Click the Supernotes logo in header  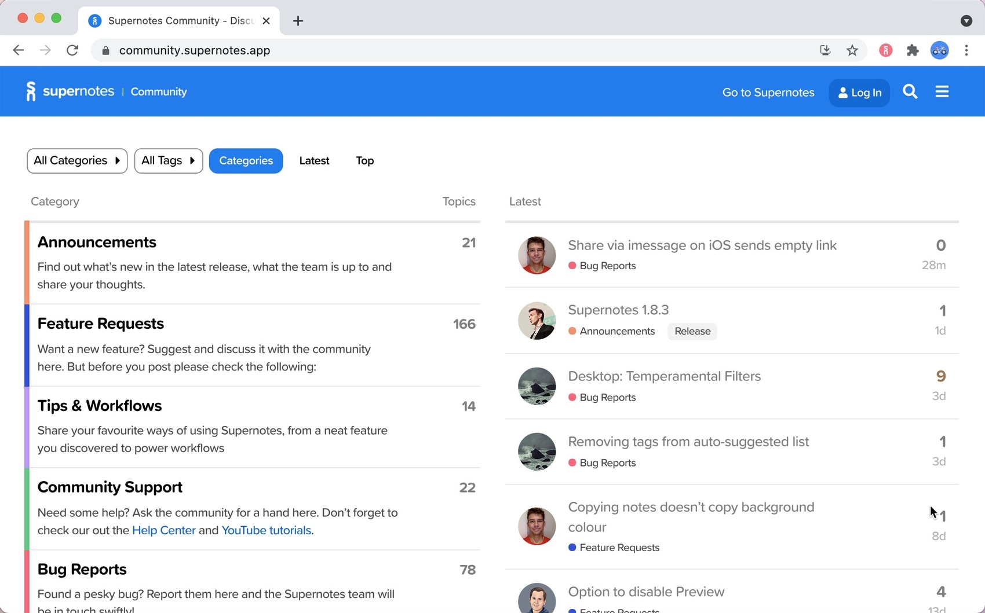[x=70, y=91]
